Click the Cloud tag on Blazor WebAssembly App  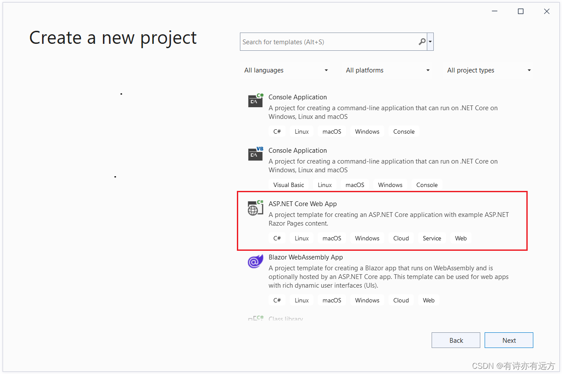pos(401,300)
